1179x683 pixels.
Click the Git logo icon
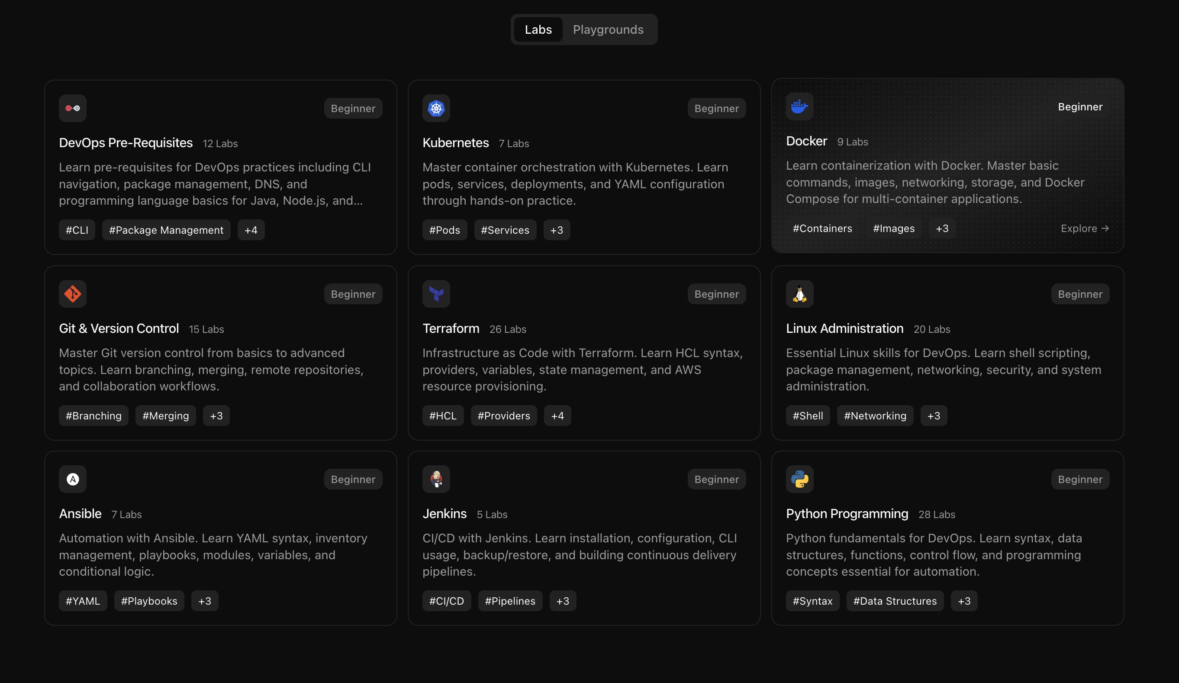(x=73, y=294)
